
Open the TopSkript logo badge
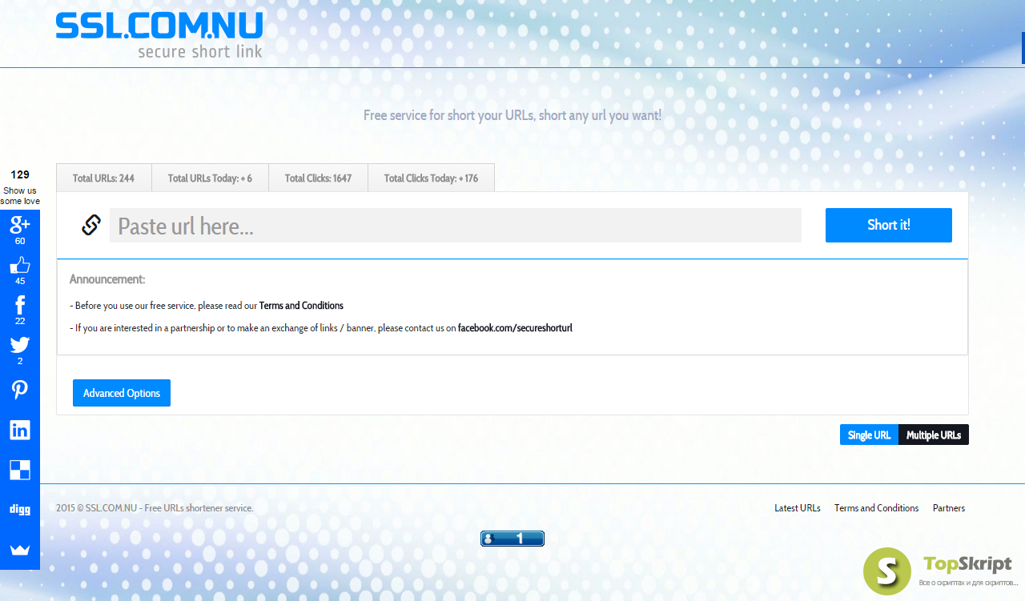coord(942,571)
